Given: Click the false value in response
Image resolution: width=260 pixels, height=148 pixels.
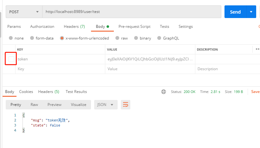Looking at the screenshot, I should point(55,125).
